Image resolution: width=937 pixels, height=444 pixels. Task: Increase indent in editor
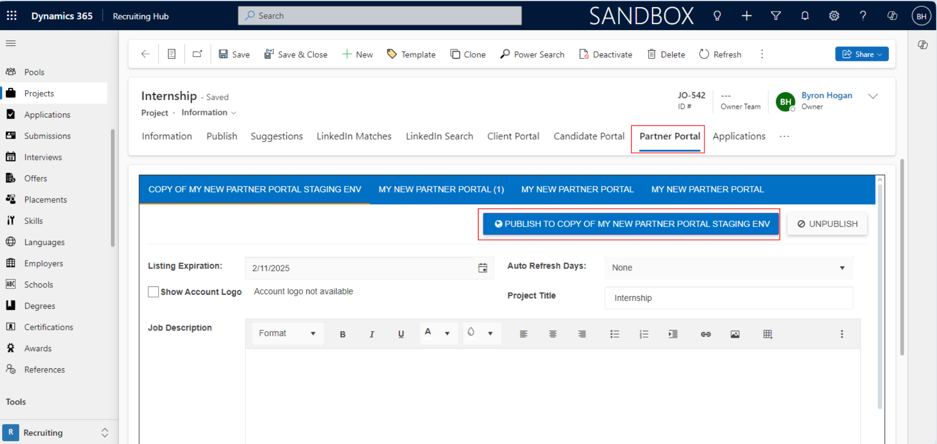pos(673,334)
